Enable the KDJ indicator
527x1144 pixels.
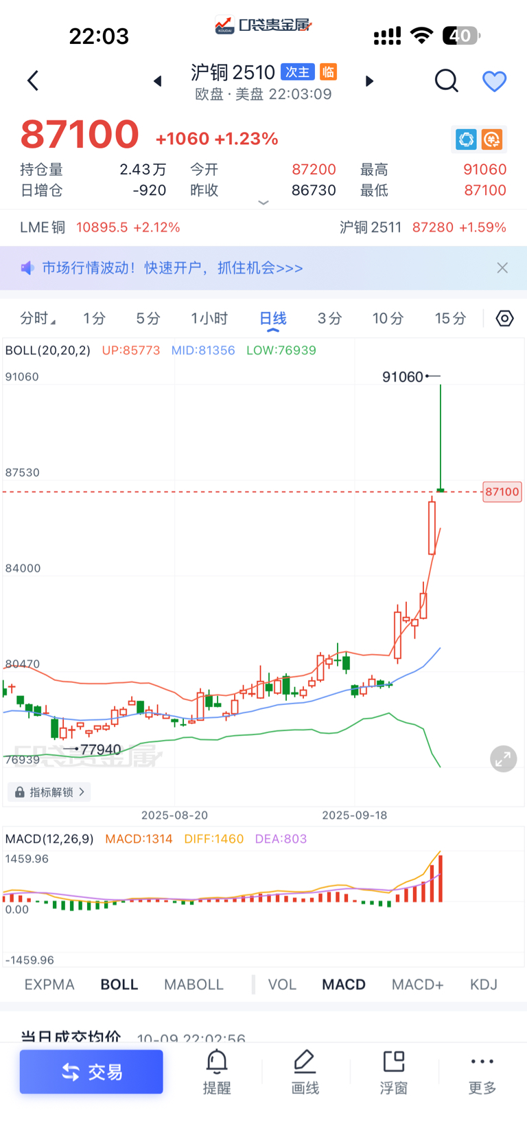[484, 985]
